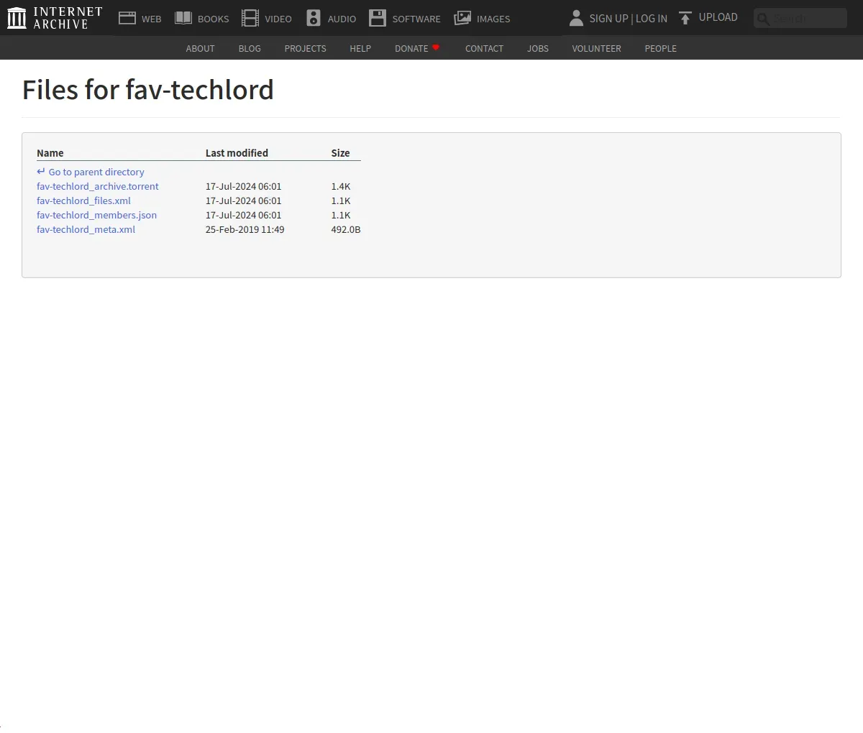
Task: Select the IMAGES menu label
Action: pos(493,19)
